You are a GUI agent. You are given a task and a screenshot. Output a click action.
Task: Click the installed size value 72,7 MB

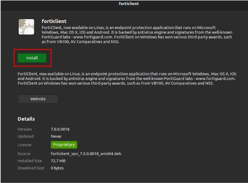(x=58, y=161)
